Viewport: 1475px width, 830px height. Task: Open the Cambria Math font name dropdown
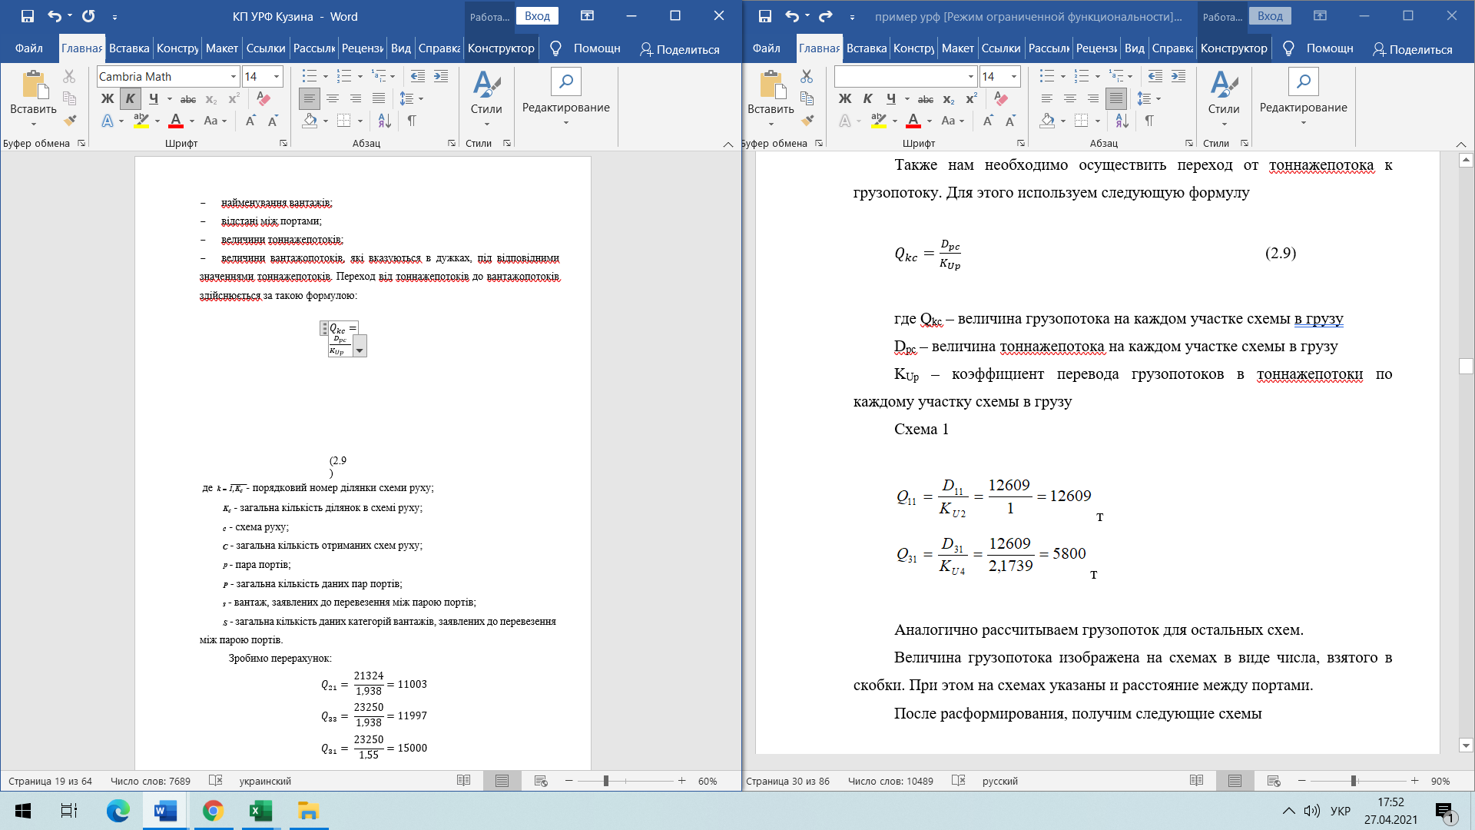[x=234, y=76]
